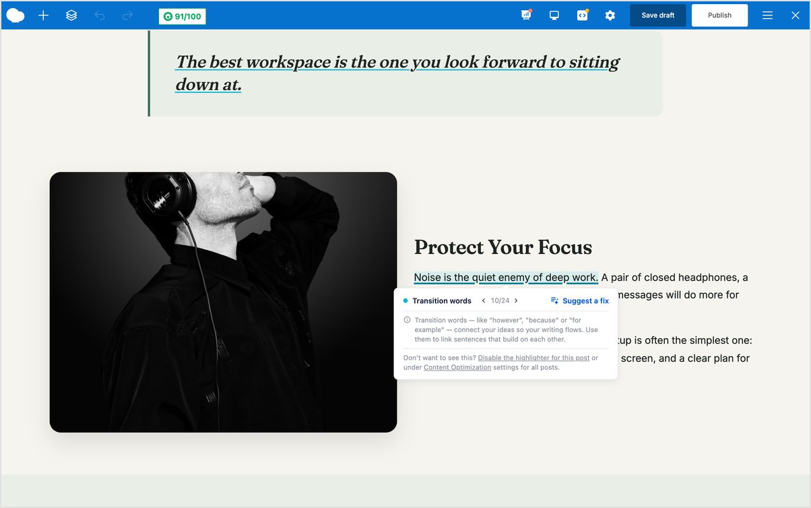Save the post as a draft
The width and height of the screenshot is (811, 508).
click(x=658, y=15)
